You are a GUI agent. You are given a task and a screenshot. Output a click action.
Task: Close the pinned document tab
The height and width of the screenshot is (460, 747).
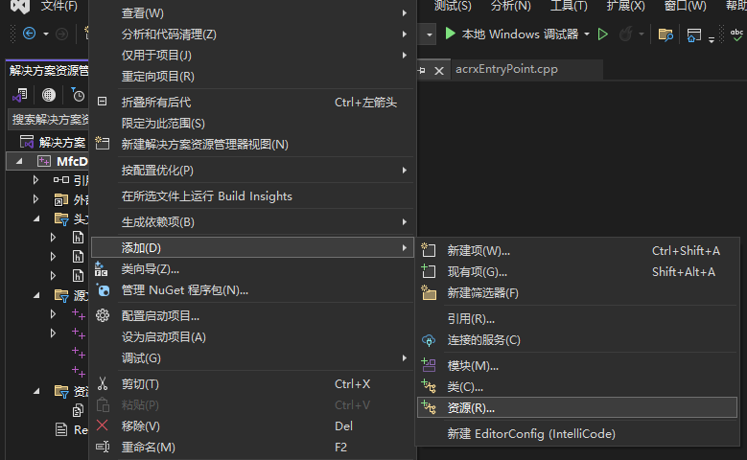439,71
